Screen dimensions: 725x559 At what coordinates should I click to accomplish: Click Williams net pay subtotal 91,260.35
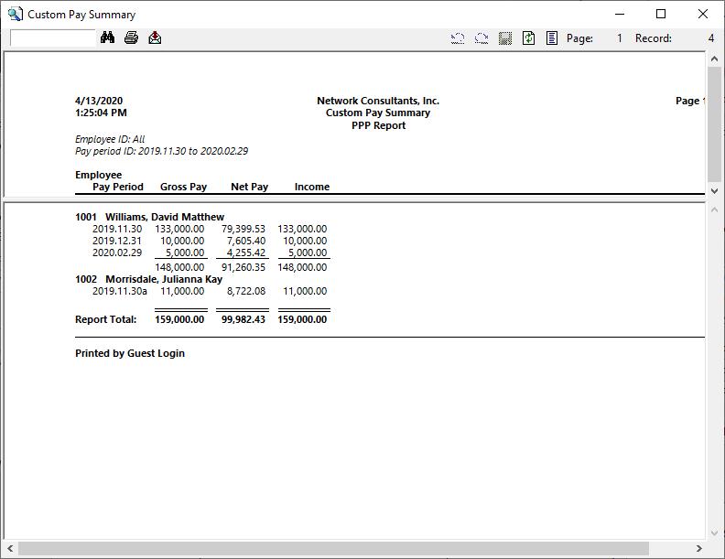pos(243,267)
